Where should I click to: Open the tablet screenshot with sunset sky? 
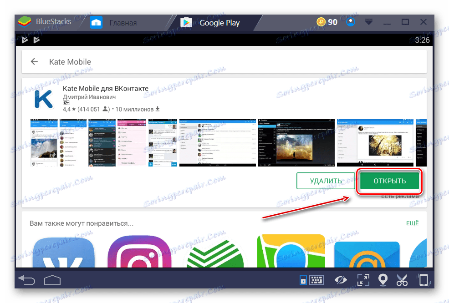[x=296, y=142]
